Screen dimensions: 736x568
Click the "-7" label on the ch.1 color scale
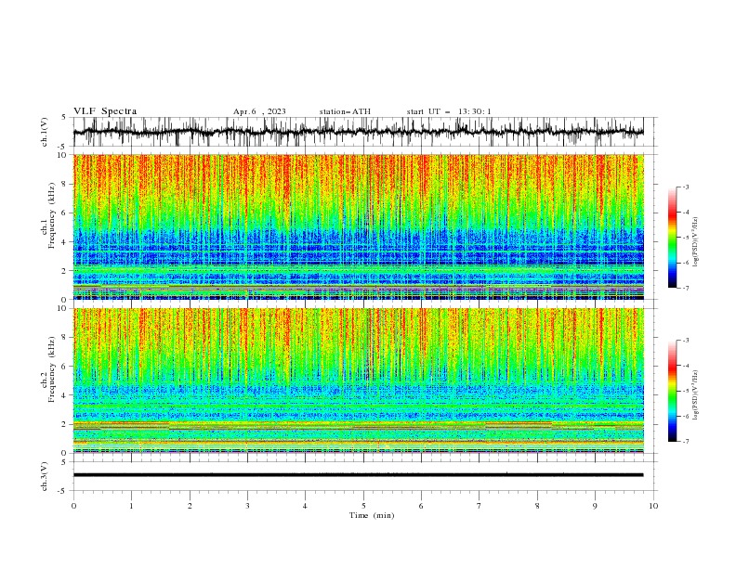point(686,288)
